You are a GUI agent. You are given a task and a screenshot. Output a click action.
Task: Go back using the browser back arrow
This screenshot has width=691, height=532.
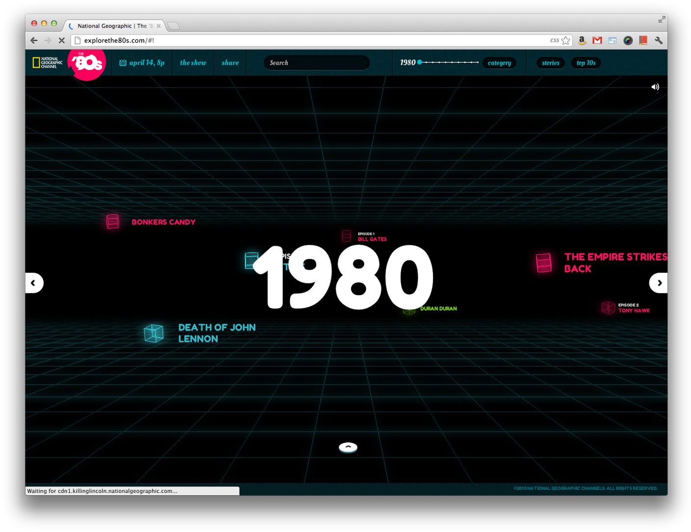click(x=34, y=41)
